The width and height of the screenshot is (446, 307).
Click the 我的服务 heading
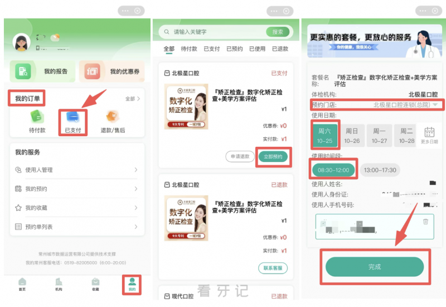[x=27, y=152]
